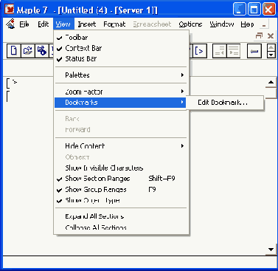
Task: Click the Maple leaf document icon in menu bar
Action: (x=10, y=24)
